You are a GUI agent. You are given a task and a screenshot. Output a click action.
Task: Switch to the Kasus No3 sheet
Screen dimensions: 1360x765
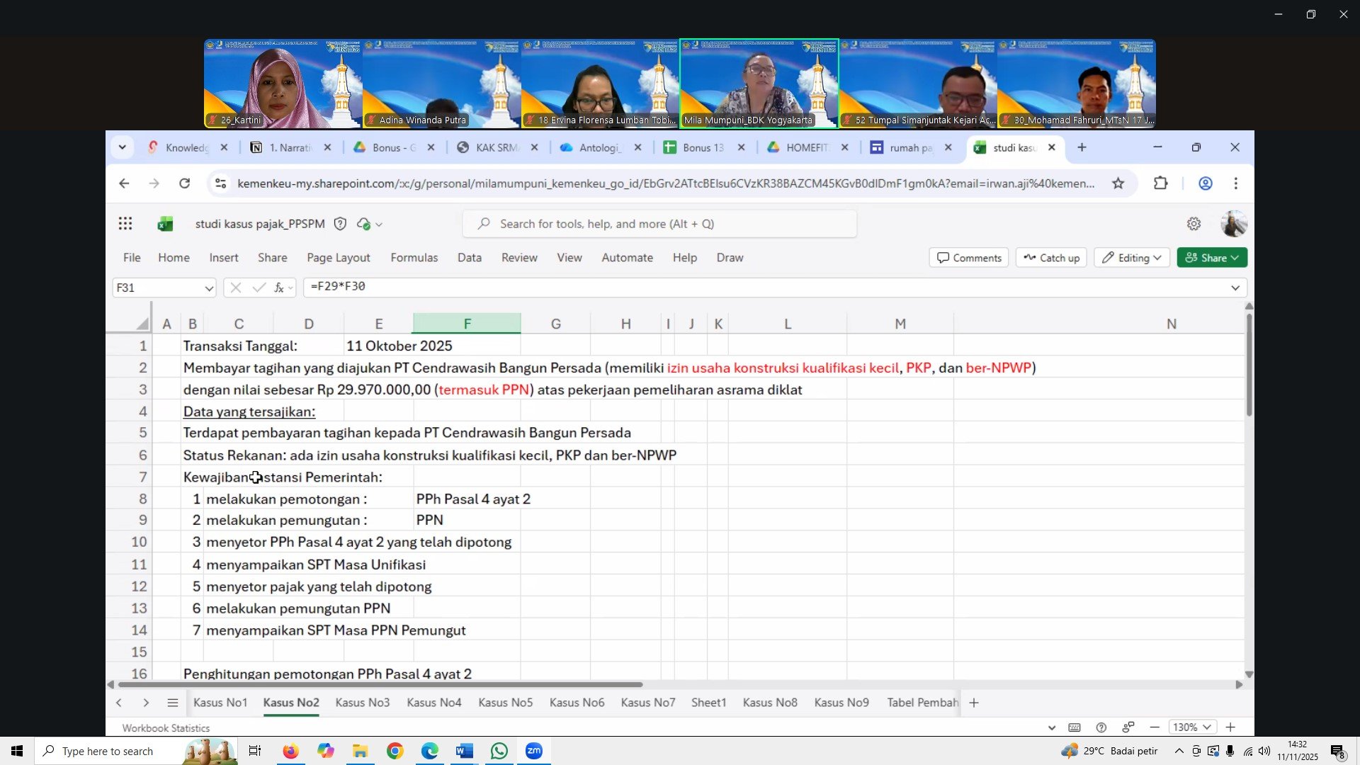click(362, 703)
